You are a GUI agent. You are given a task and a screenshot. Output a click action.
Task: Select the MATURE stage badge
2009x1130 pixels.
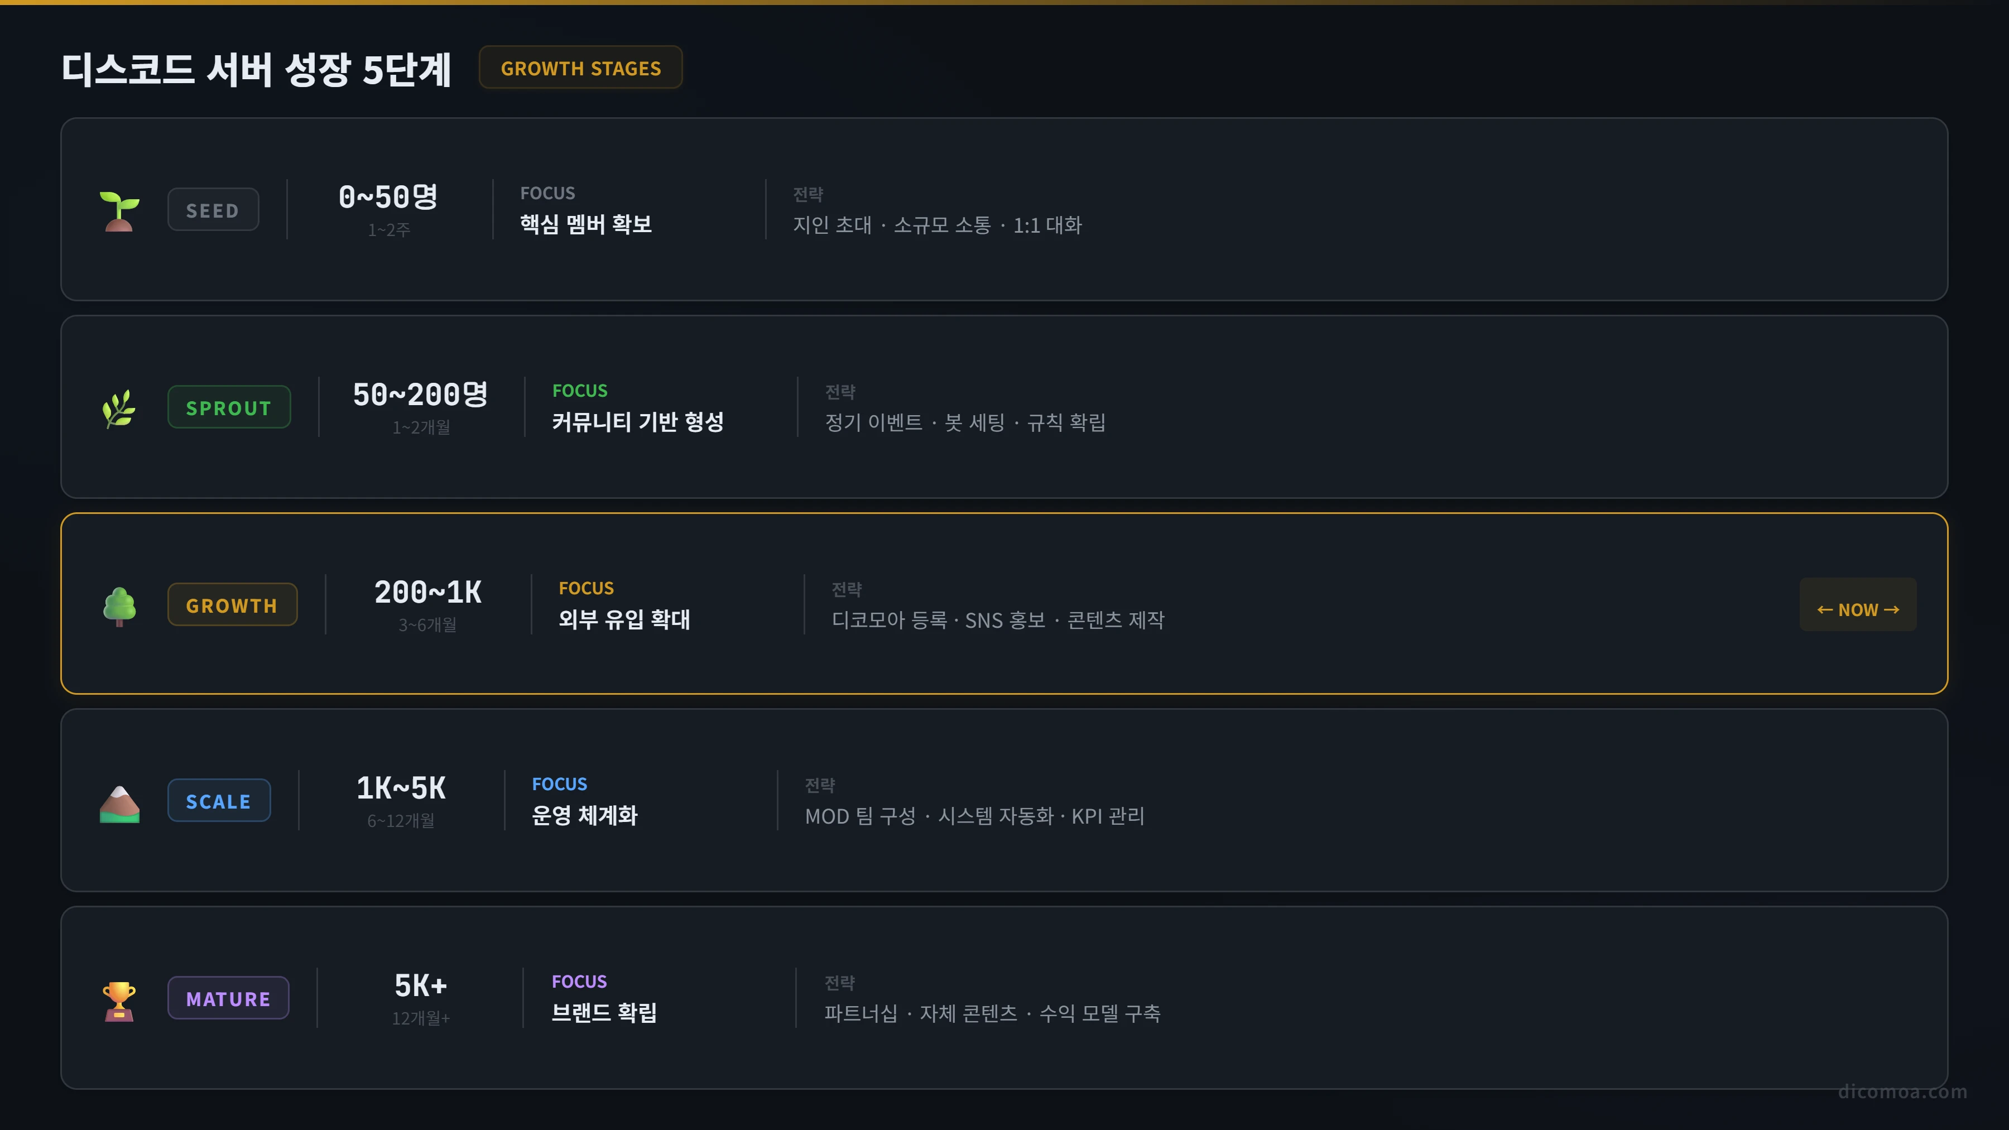point(228,998)
